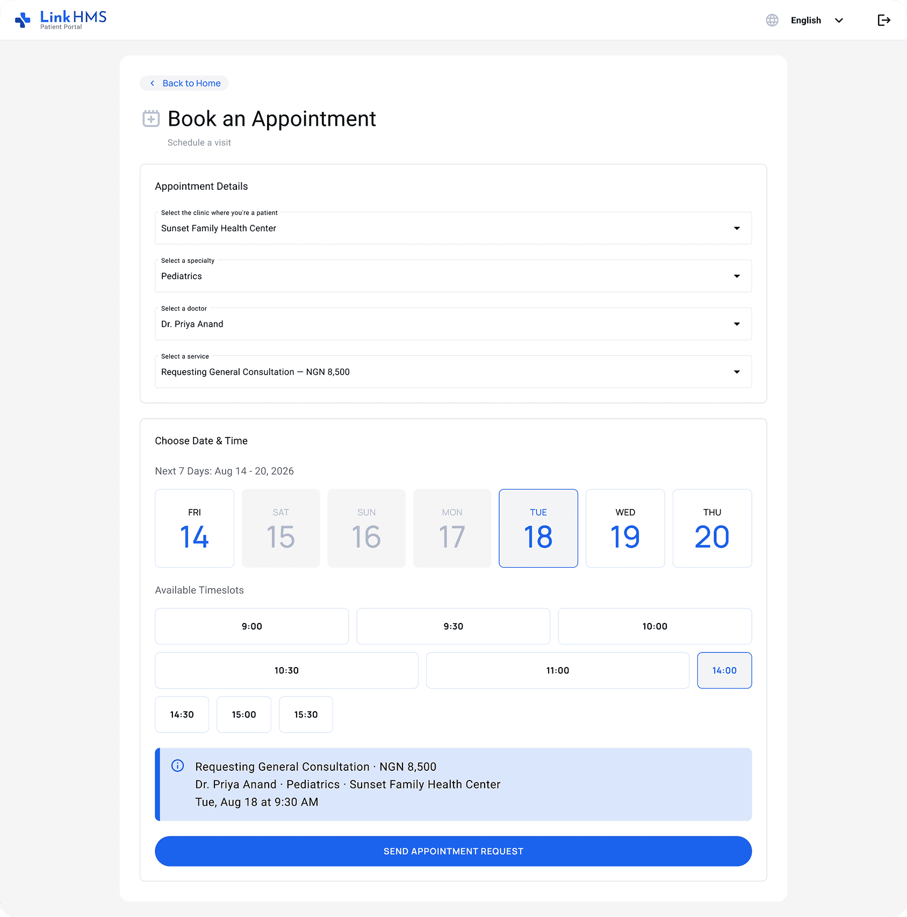Go back via Back to Home link
This screenshot has height=917, width=907.
coord(184,83)
